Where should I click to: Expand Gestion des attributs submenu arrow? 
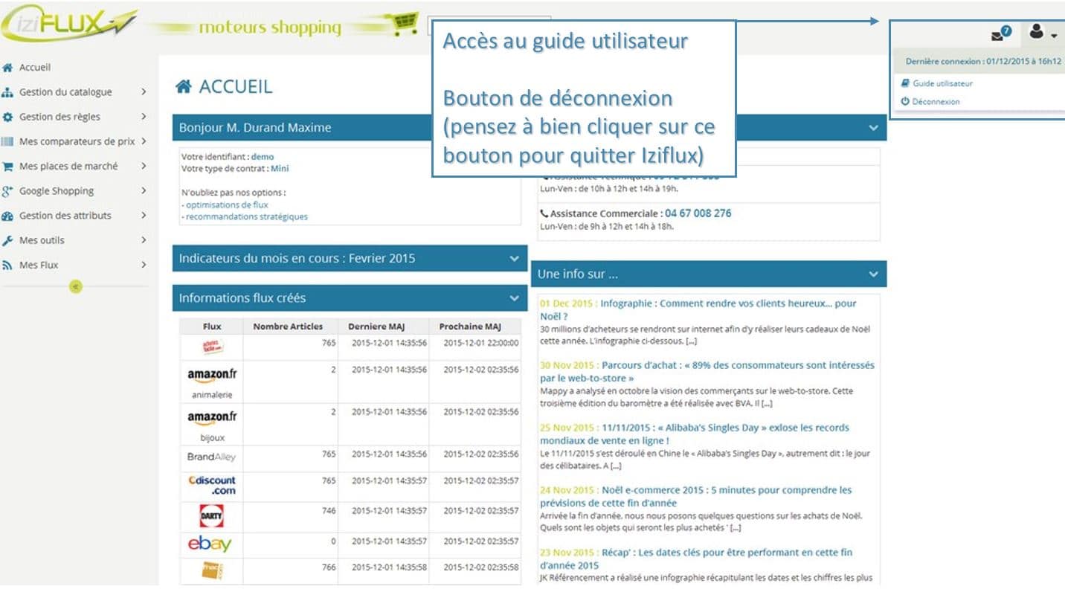[x=144, y=216]
